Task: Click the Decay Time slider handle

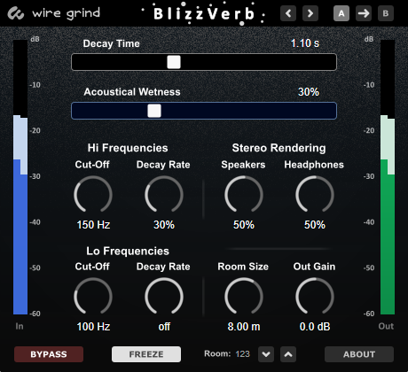Action: coord(174,62)
